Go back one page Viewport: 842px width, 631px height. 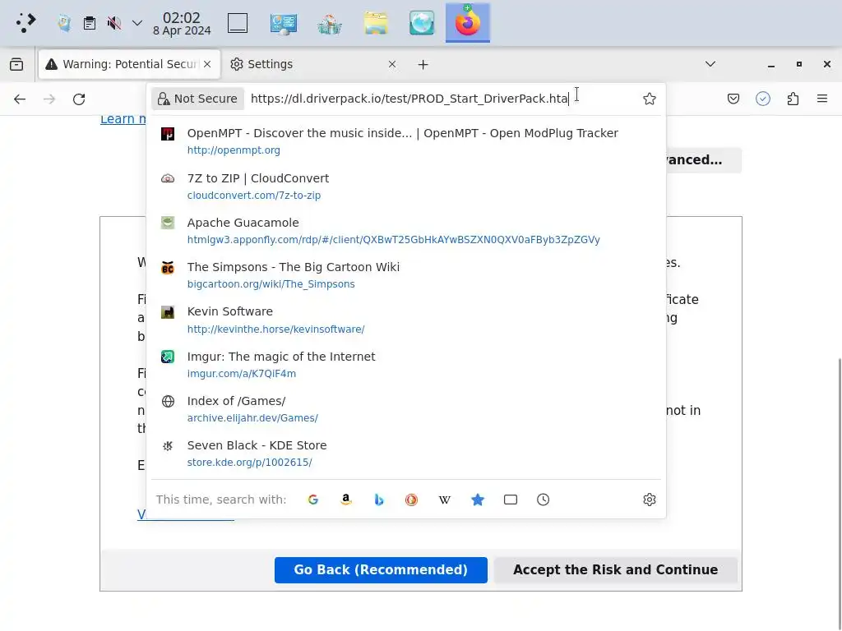20,99
